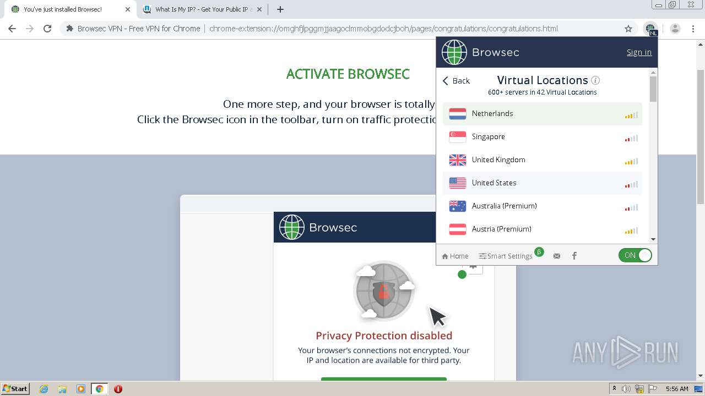Click the Singapore flag icon
Screen dimensions: 705x396
tap(458, 137)
